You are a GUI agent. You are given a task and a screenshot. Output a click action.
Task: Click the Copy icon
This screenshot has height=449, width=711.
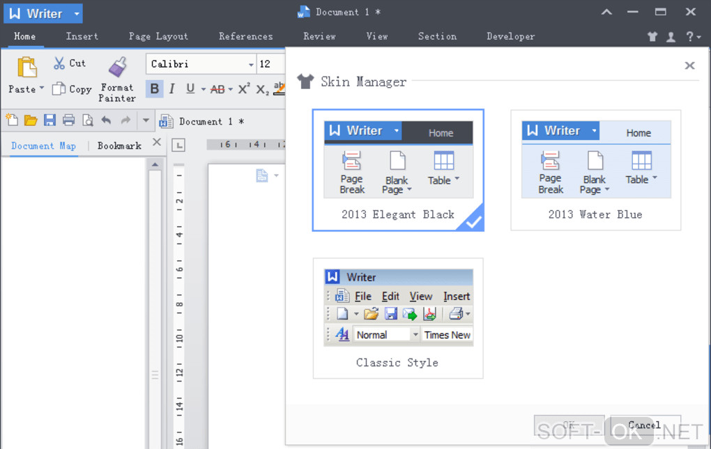click(59, 88)
